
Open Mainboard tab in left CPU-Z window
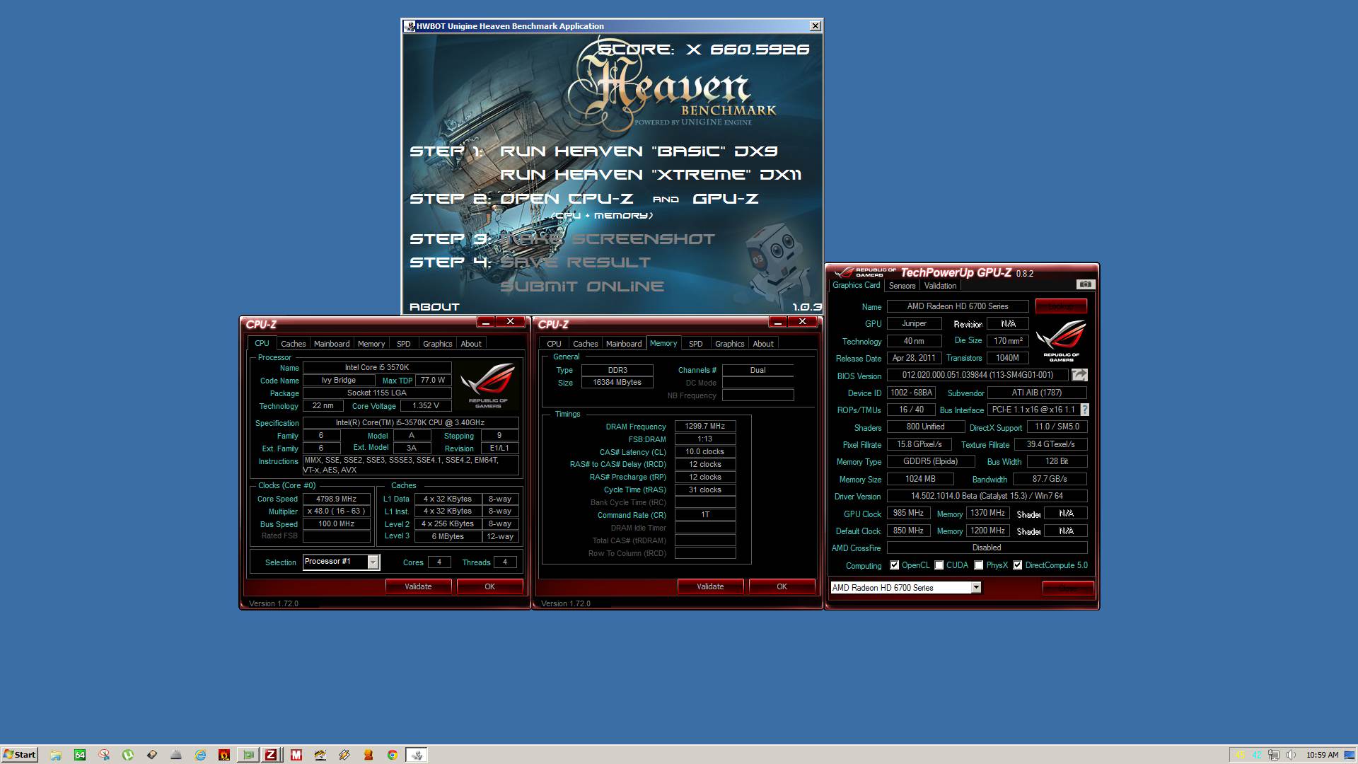[332, 344]
